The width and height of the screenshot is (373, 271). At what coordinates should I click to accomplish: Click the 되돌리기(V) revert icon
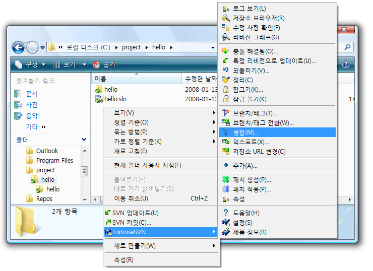tap(225, 71)
